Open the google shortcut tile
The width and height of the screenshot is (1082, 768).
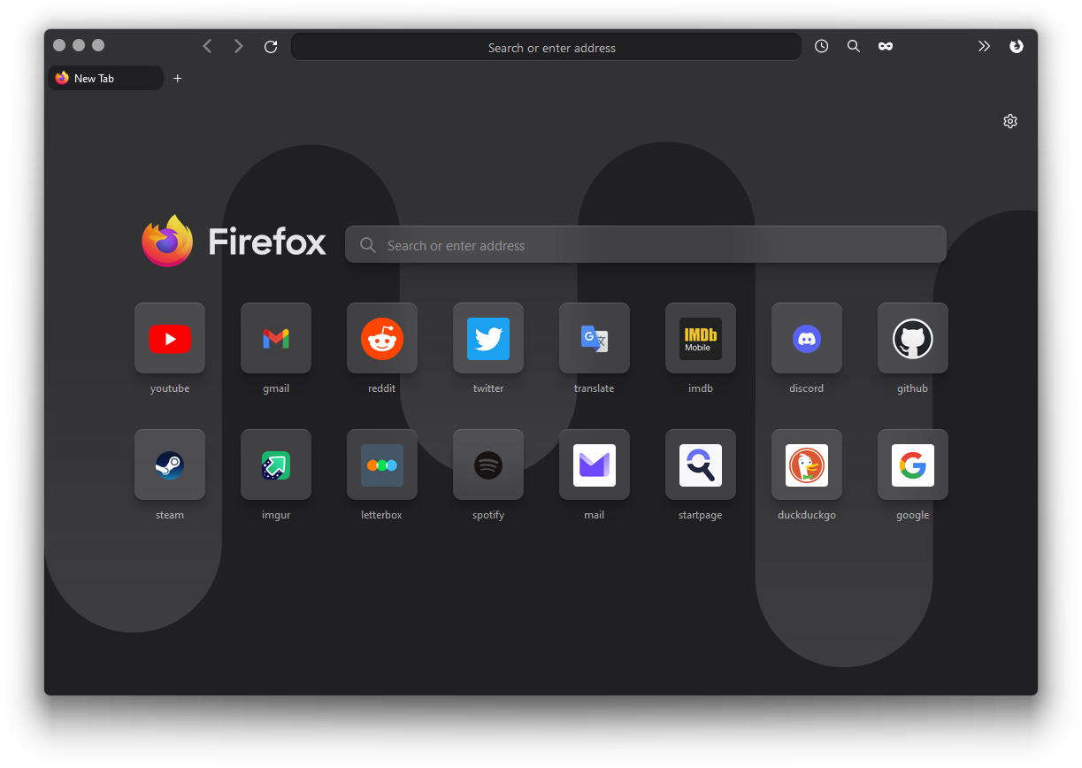(913, 465)
